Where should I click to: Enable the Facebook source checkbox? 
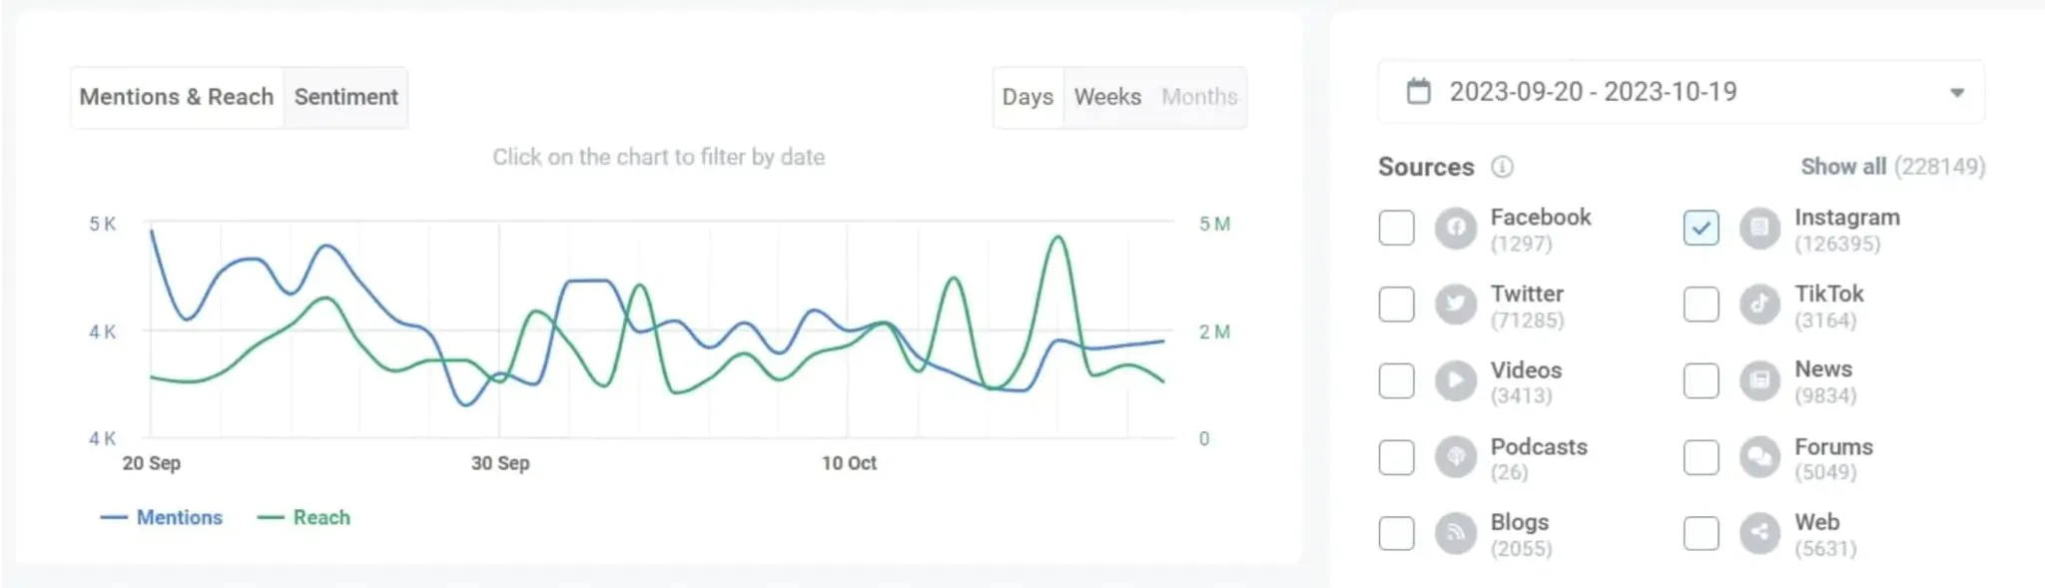[x=1395, y=228]
